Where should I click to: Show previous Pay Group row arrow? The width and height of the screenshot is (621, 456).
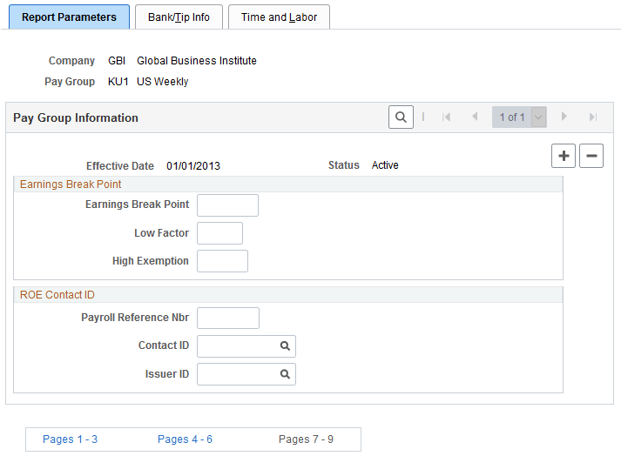coord(475,117)
